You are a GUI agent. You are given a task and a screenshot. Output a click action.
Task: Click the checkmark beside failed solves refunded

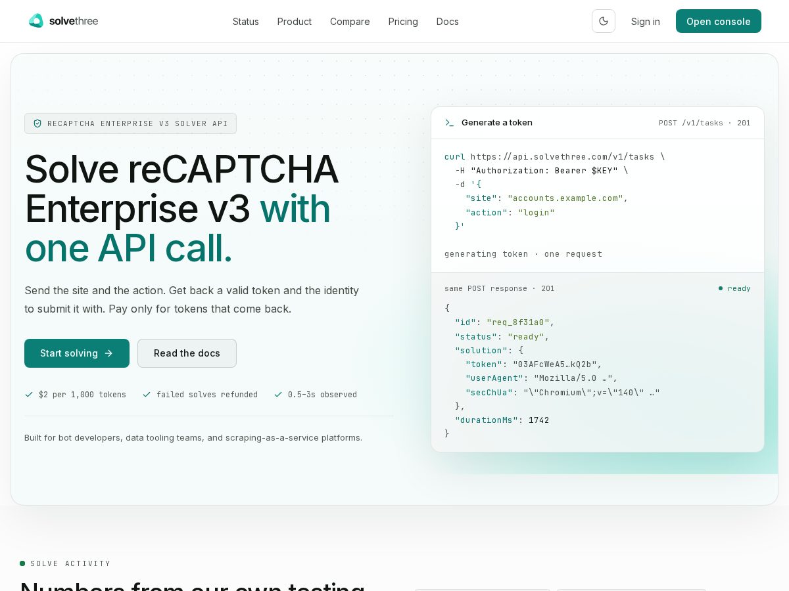147,395
